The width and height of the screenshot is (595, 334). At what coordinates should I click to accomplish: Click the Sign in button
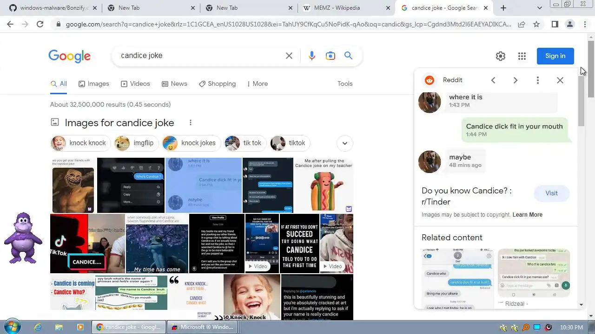coord(555,56)
